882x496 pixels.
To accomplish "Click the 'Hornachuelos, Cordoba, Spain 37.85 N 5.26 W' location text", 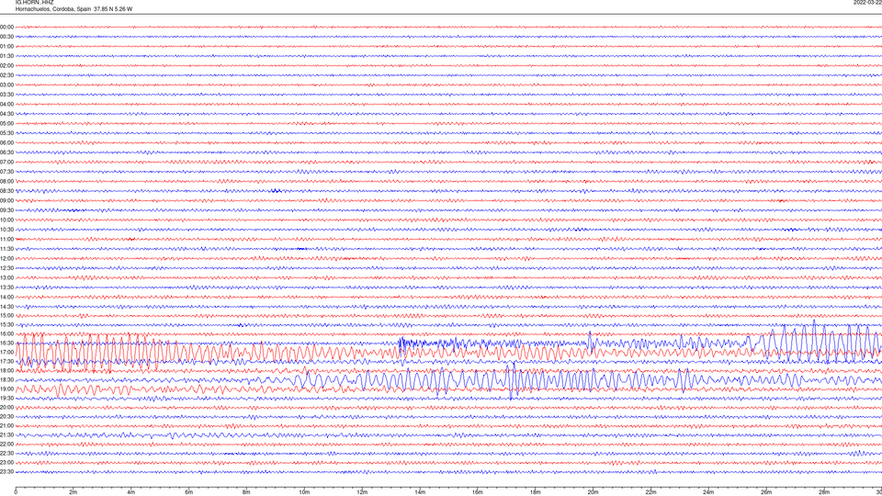I will point(73,9).
